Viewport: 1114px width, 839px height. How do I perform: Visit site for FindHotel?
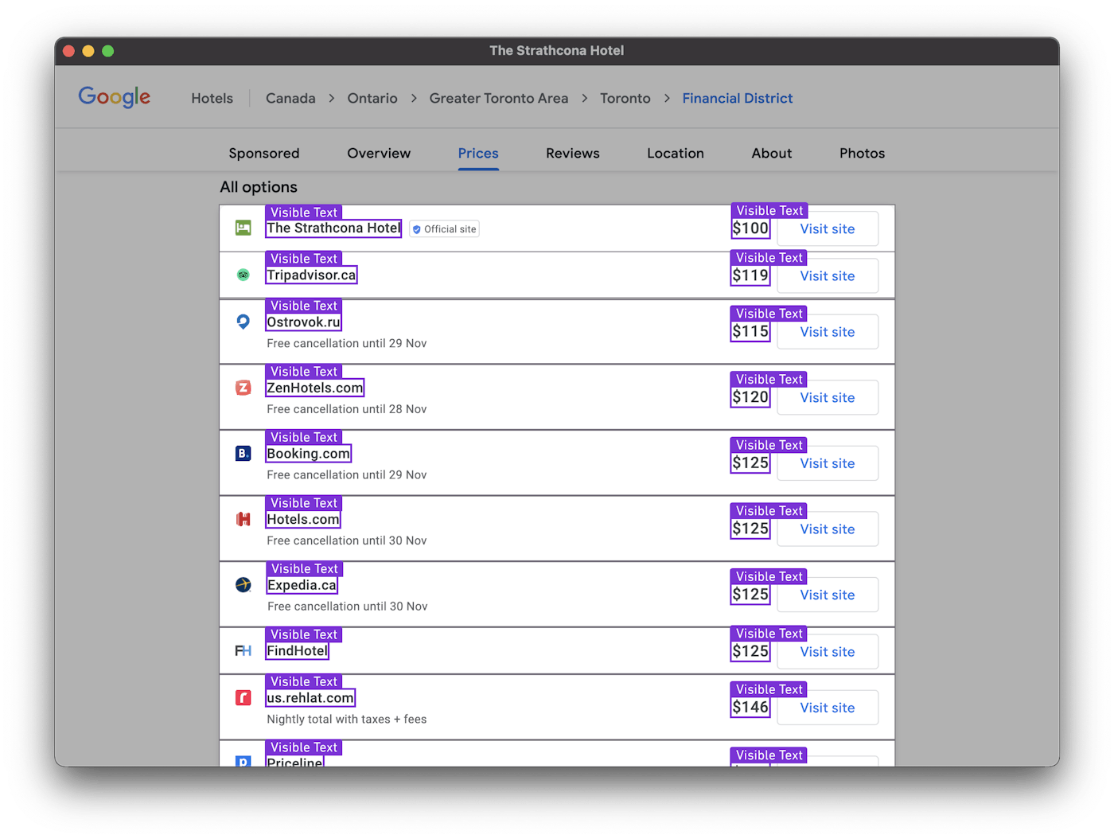[x=828, y=652]
